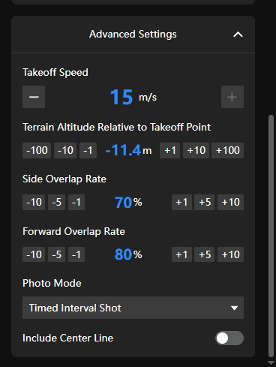Screen dimensions: 276x367
Task: Raise terrain altitude by 100
Action: pyautogui.click(x=227, y=150)
